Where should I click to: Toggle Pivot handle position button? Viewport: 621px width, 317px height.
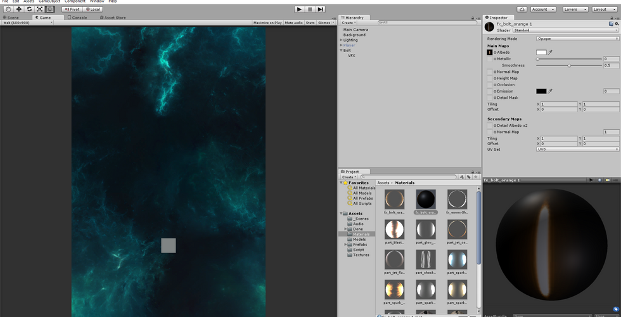pyautogui.click(x=72, y=10)
